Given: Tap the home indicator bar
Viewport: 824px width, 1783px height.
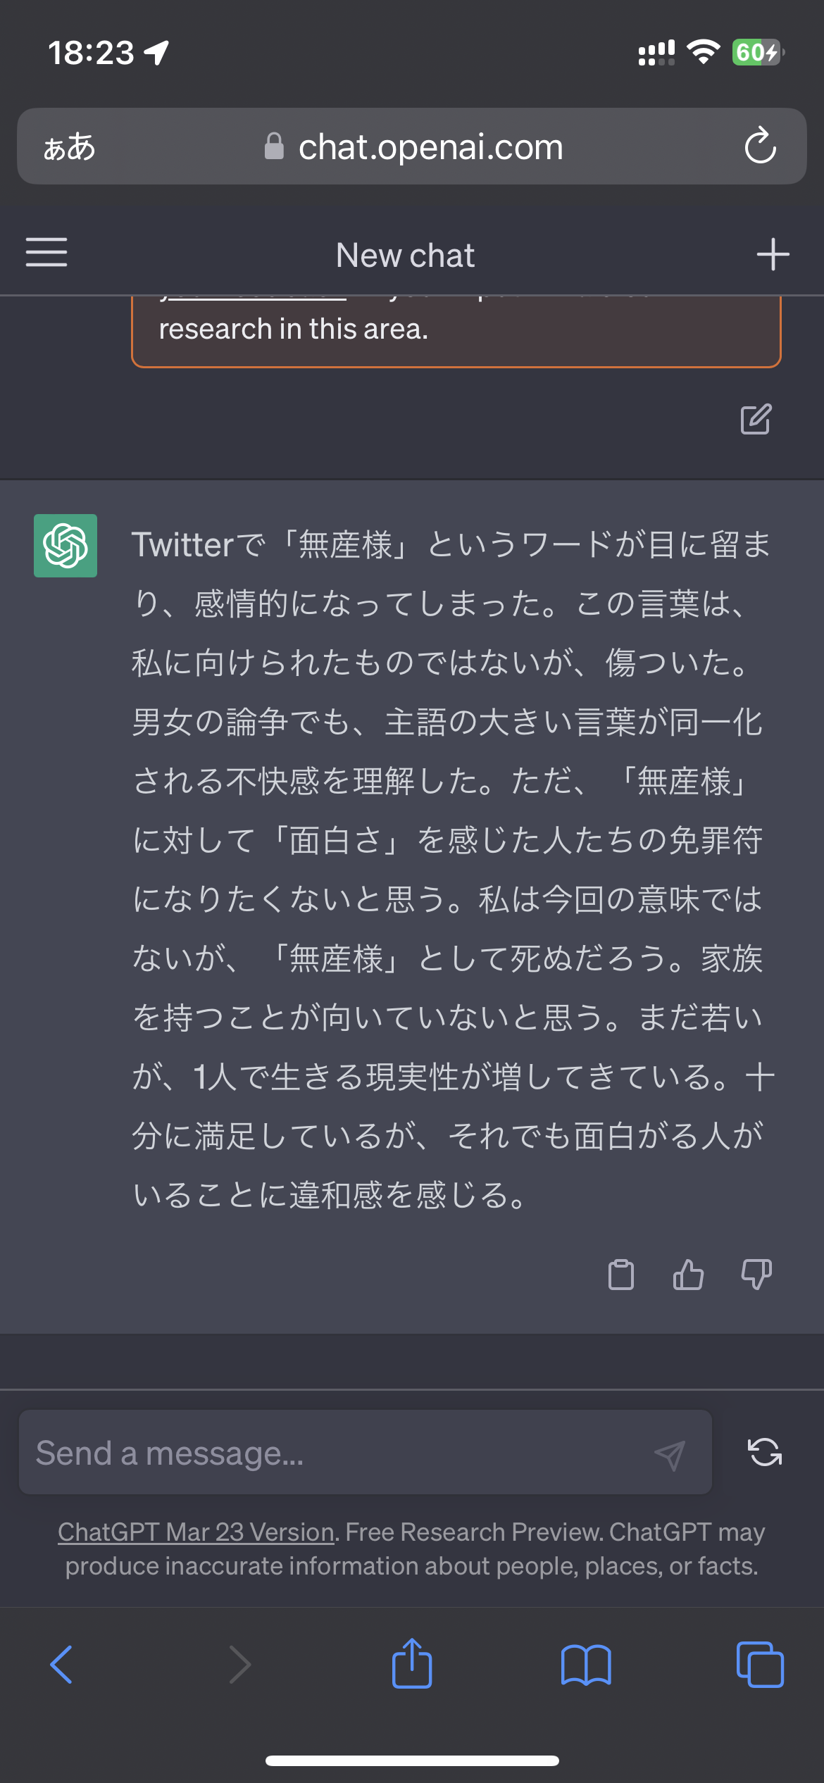Looking at the screenshot, I should (x=412, y=1760).
